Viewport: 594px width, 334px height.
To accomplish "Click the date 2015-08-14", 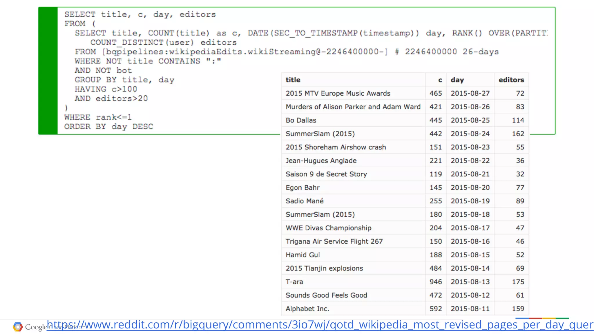I will coord(470,269).
